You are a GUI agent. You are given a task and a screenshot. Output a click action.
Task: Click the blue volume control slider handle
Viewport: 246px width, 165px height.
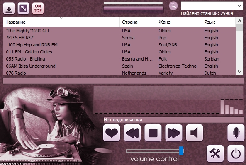click(x=181, y=151)
